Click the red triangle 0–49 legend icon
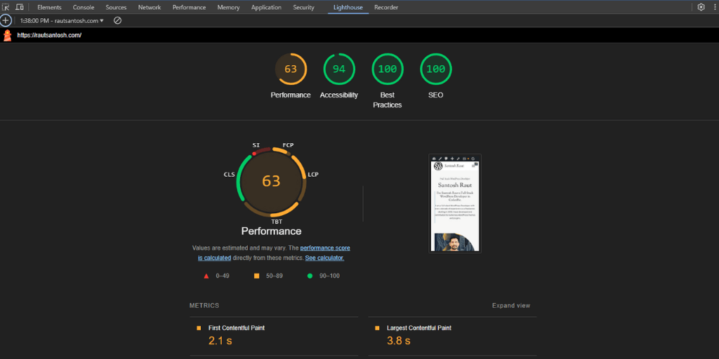The image size is (719, 359). (206, 276)
